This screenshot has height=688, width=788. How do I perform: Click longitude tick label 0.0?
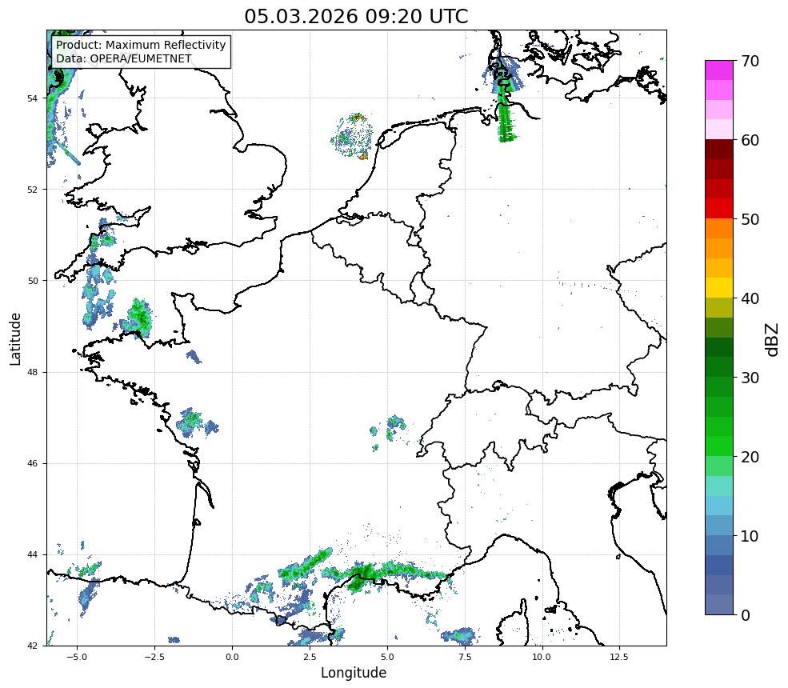tap(232, 657)
